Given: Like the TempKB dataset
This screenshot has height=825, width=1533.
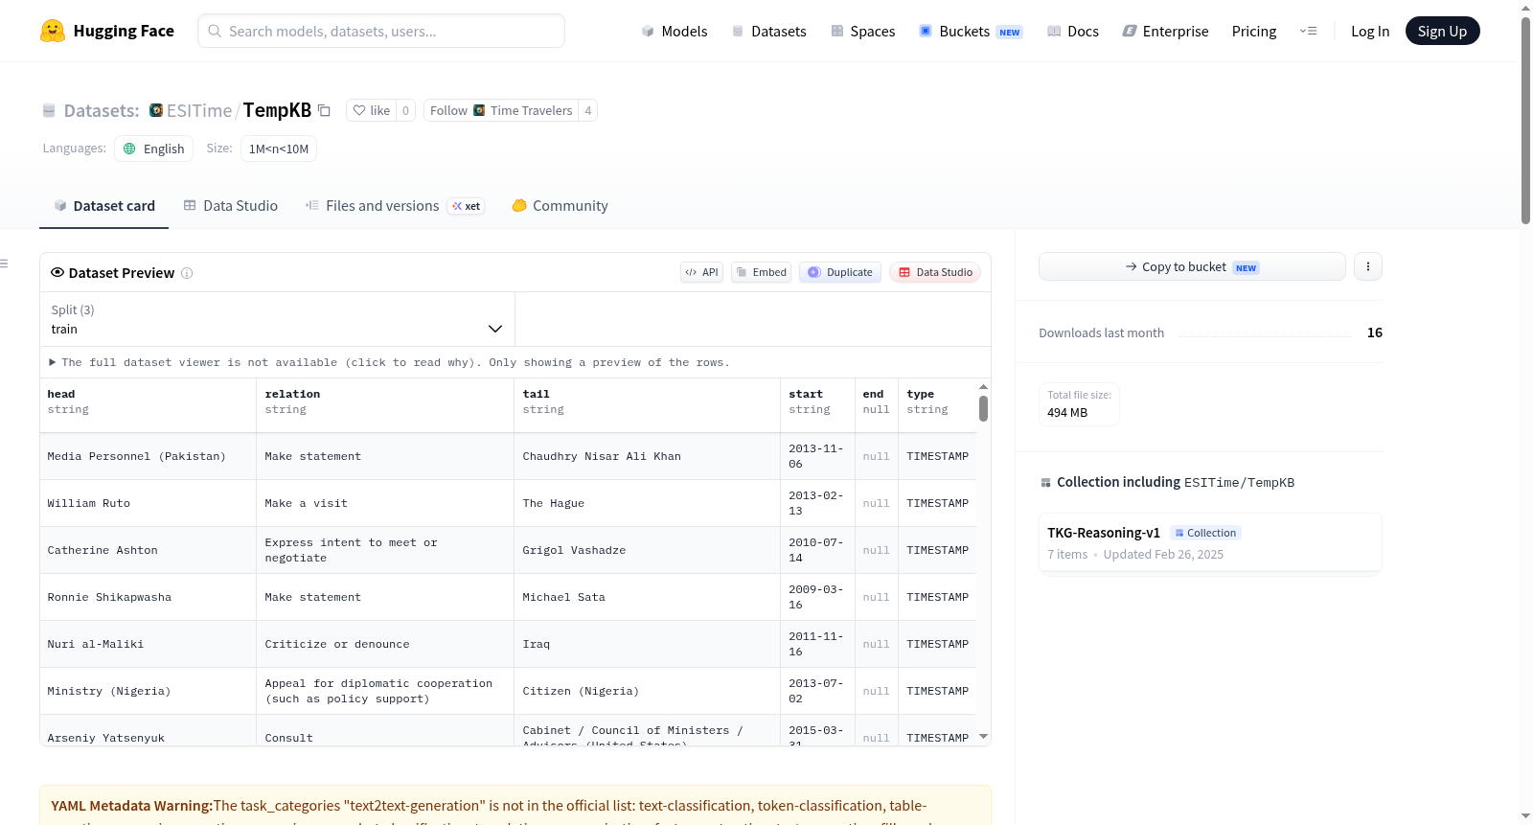Looking at the screenshot, I should pyautogui.click(x=372, y=110).
